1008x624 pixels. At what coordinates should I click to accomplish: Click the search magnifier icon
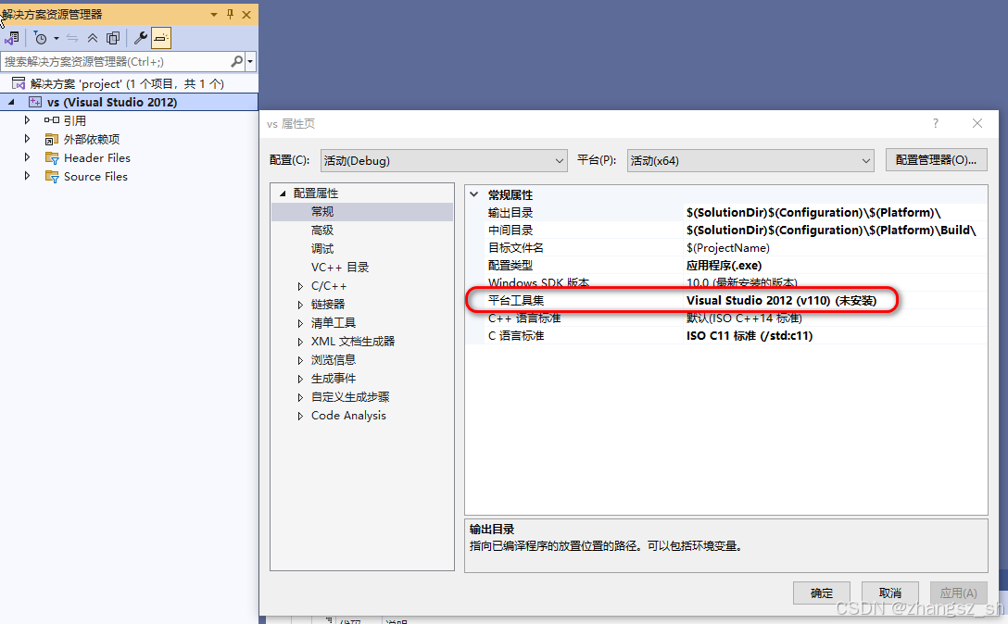pos(236,62)
